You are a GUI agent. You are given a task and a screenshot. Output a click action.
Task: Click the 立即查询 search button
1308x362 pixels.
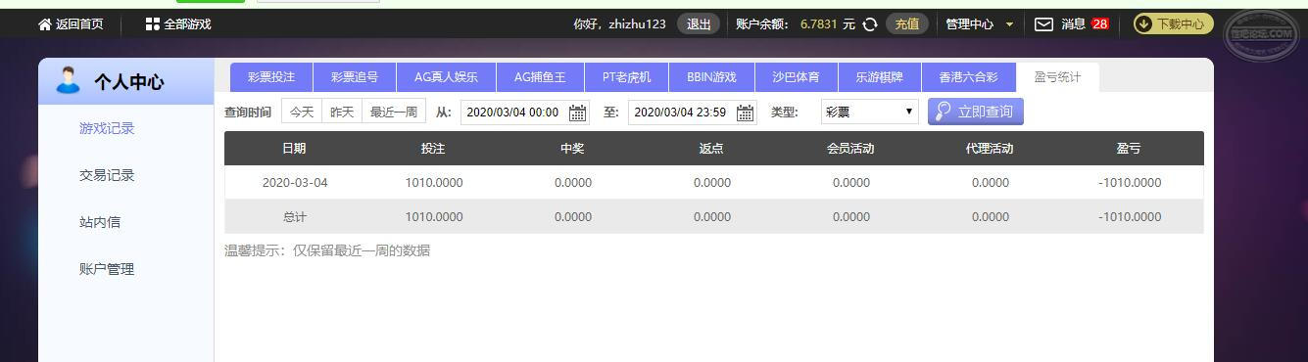coord(976,112)
